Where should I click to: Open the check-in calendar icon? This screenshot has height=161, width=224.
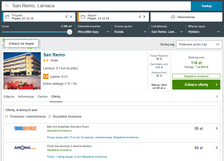point(7,17)
